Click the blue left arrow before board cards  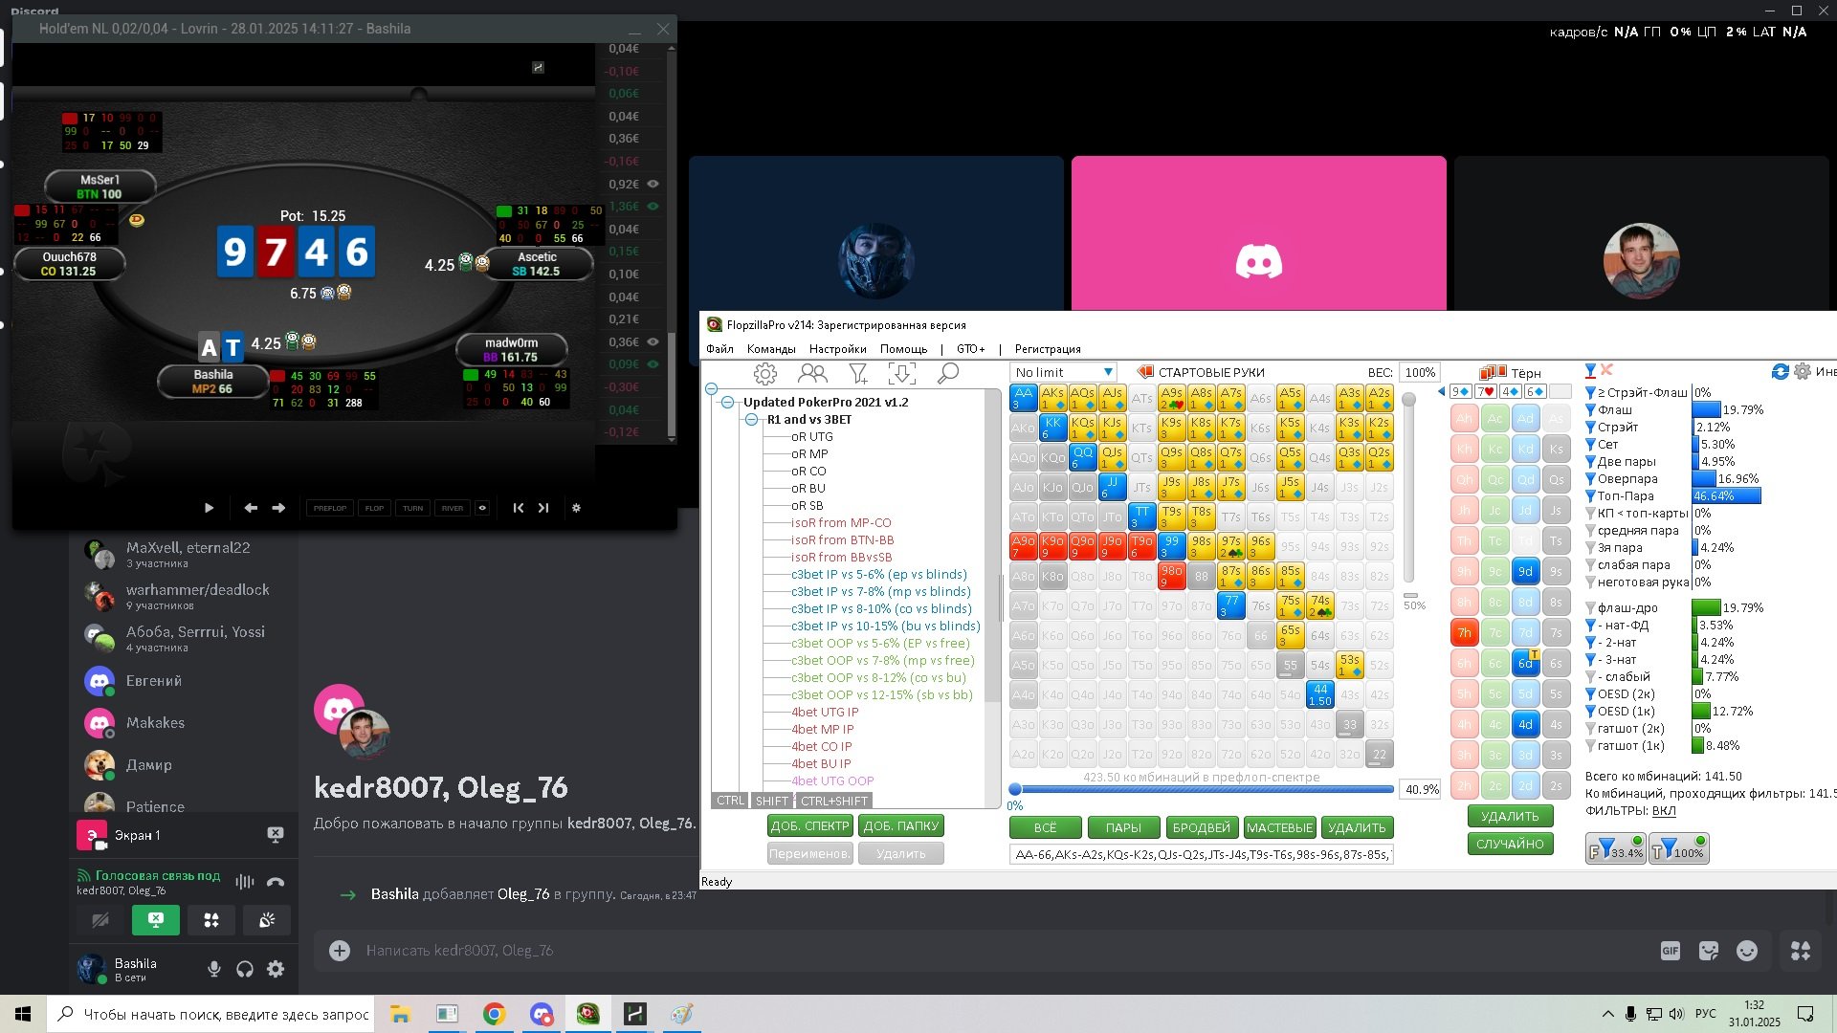[1441, 391]
